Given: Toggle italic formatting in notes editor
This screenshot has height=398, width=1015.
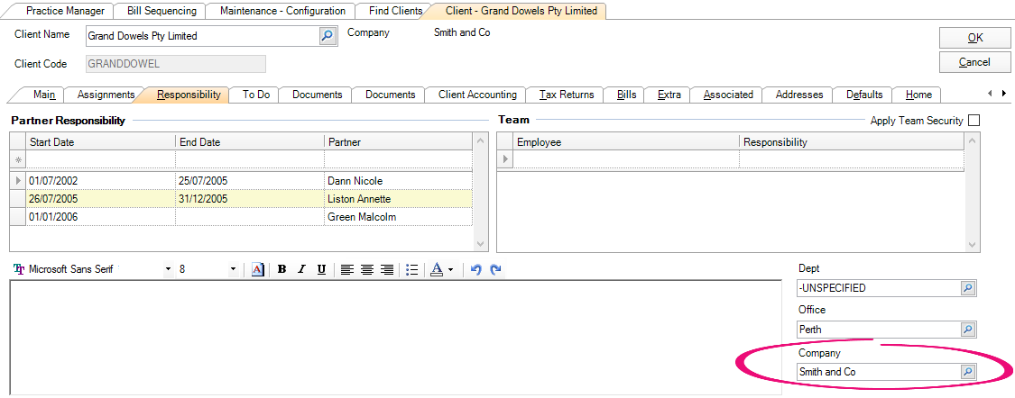Looking at the screenshot, I should (x=301, y=269).
